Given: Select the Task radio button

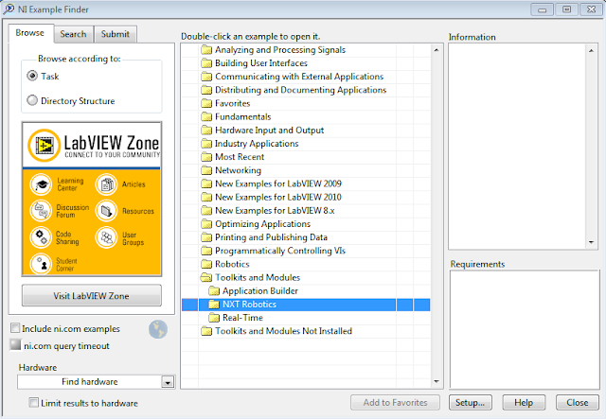Looking at the screenshot, I should tap(32, 76).
